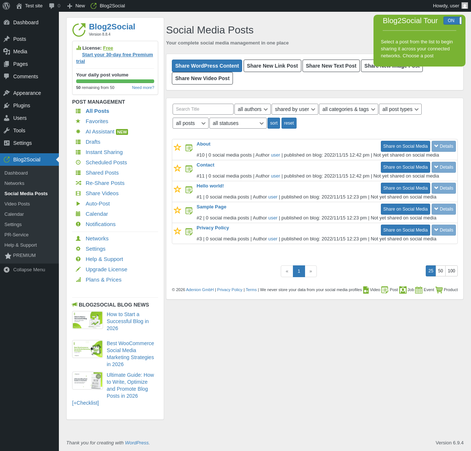Click the AI Assistant icon
471x451 pixels.
click(78, 132)
